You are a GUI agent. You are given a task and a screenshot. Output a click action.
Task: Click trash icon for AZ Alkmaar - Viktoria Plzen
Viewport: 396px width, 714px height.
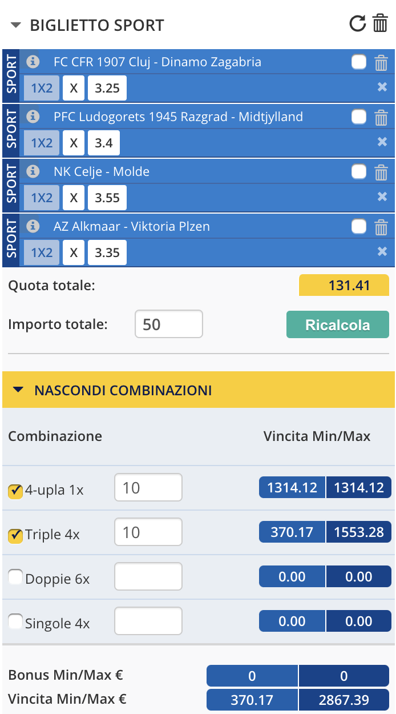[381, 227]
